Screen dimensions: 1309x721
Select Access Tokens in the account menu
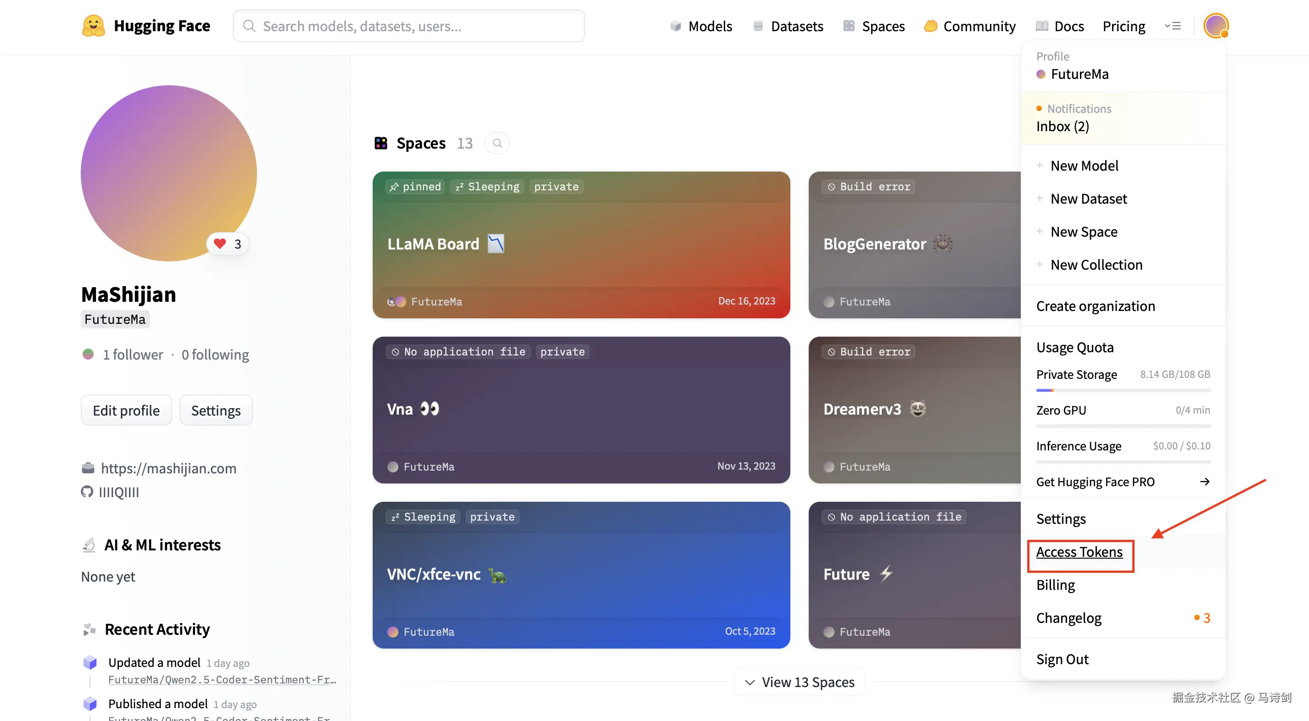click(x=1080, y=552)
